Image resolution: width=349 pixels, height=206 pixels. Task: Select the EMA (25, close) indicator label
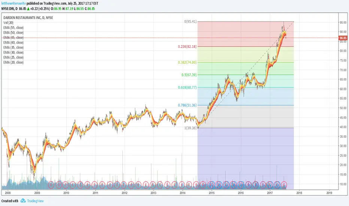coord(13,57)
